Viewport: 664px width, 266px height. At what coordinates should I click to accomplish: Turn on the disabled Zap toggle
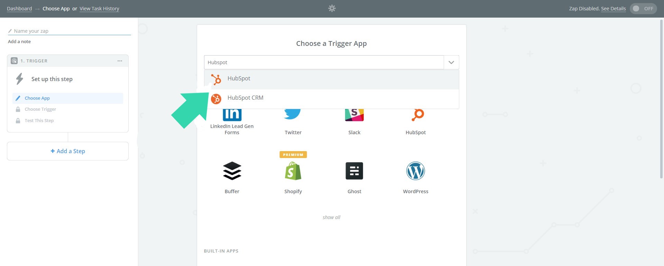coord(643,9)
